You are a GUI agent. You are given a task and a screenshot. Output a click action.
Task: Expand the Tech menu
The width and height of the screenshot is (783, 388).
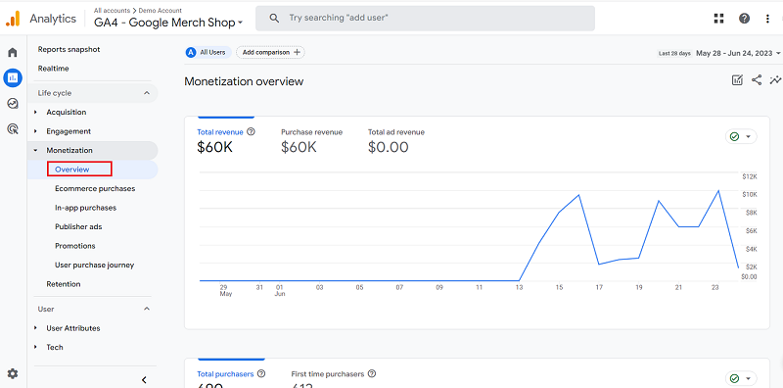tap(35, 347)
